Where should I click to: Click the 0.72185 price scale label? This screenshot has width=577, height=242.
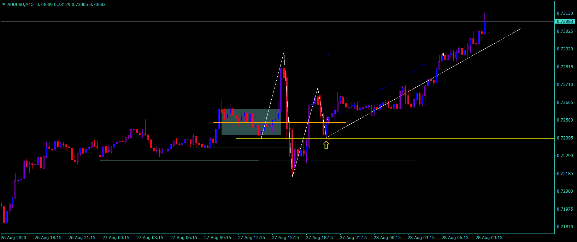pyautogui.click(x=565, y=174)
